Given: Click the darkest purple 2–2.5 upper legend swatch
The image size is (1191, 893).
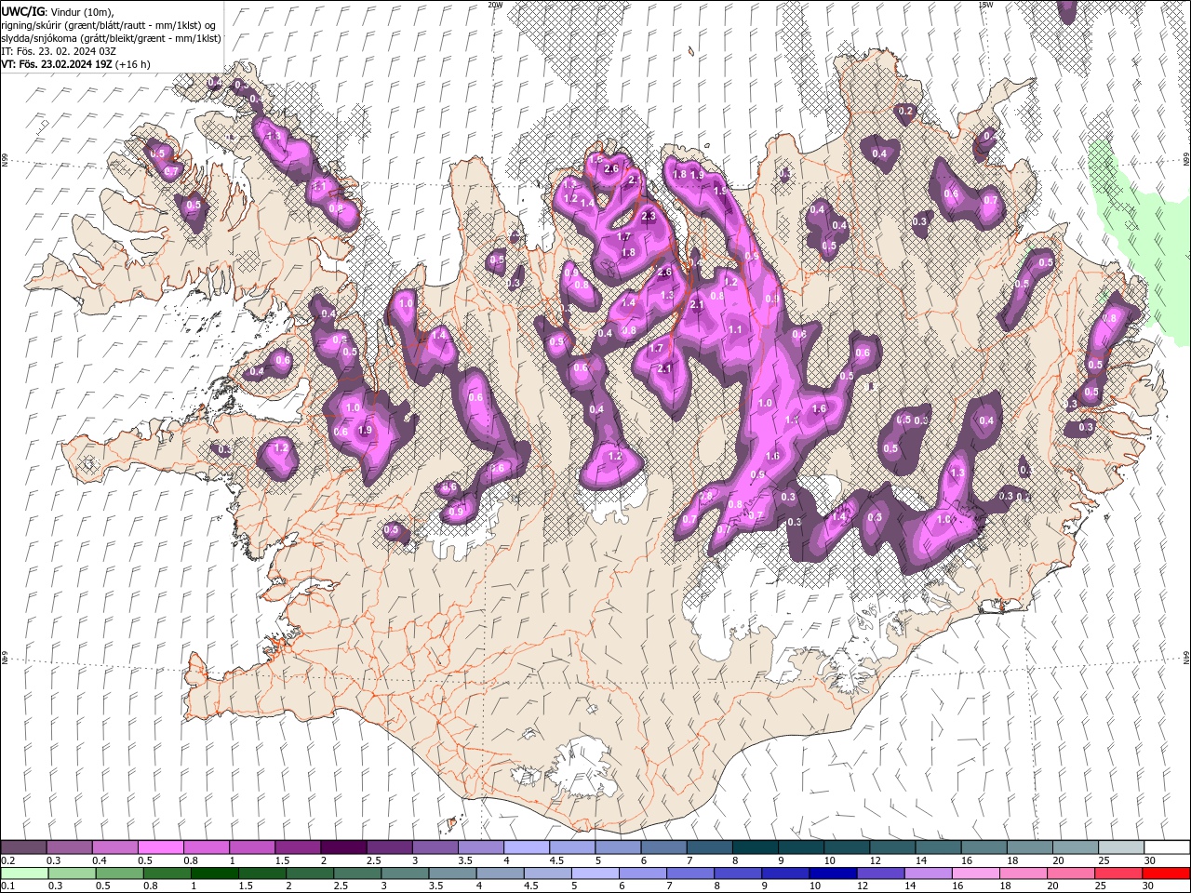Looking at the screenshot, I should pyautogui.click(x=342, y=847).
